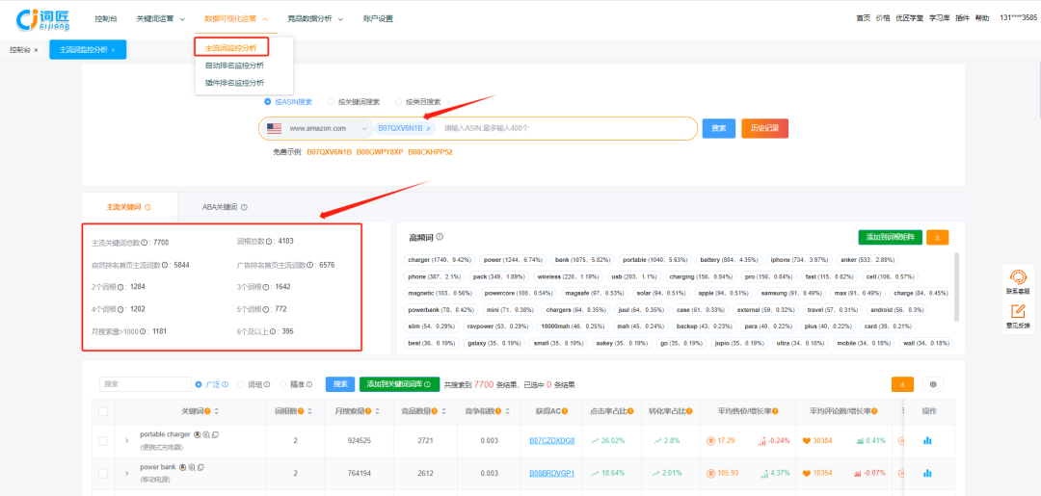
Task: Click info icon beside 词根总数
Action: point(270,242)
